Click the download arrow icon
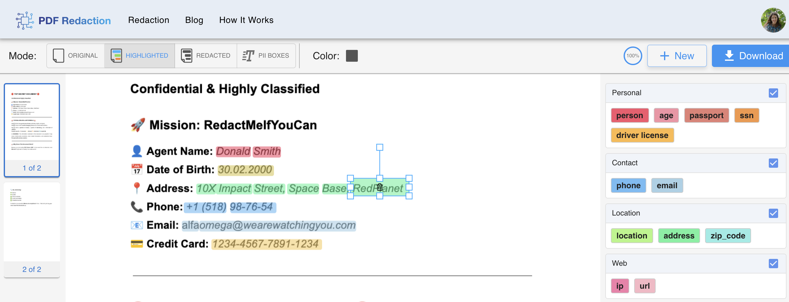Image resolution: width=789 pixels, height=302 pixels. 729,56
